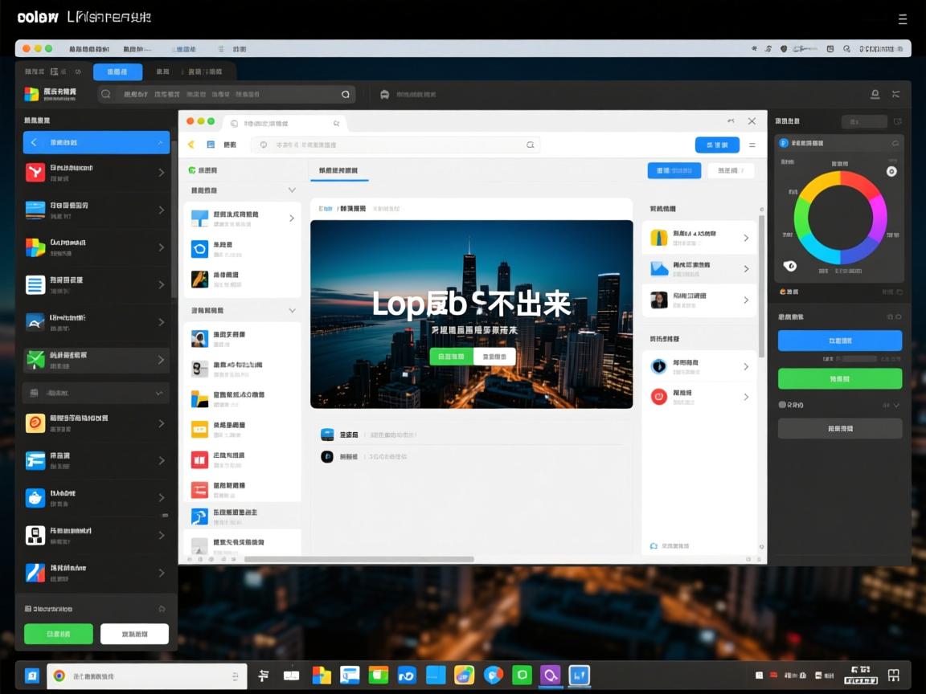Click the magnifier icon in the app search bar
Viewport: 926px width, 694px height.
click(x=105, y=94)
